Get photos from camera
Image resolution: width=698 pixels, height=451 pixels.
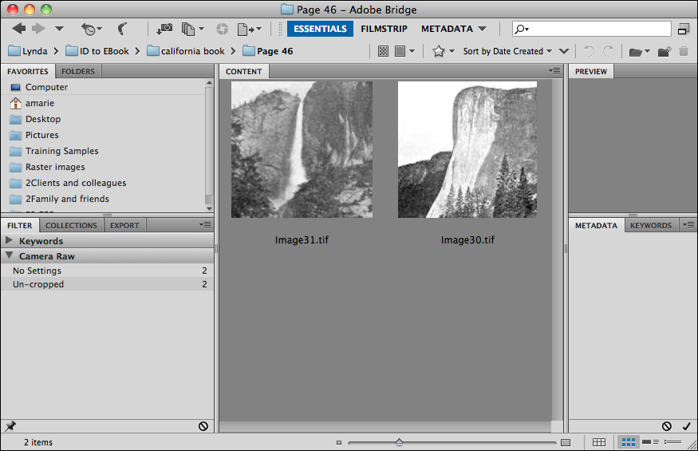click(x=164, y=29)
